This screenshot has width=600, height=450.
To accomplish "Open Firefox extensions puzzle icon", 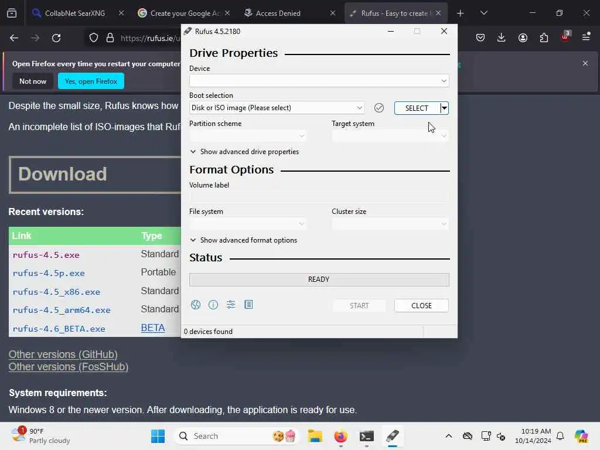I will point(544,37).
